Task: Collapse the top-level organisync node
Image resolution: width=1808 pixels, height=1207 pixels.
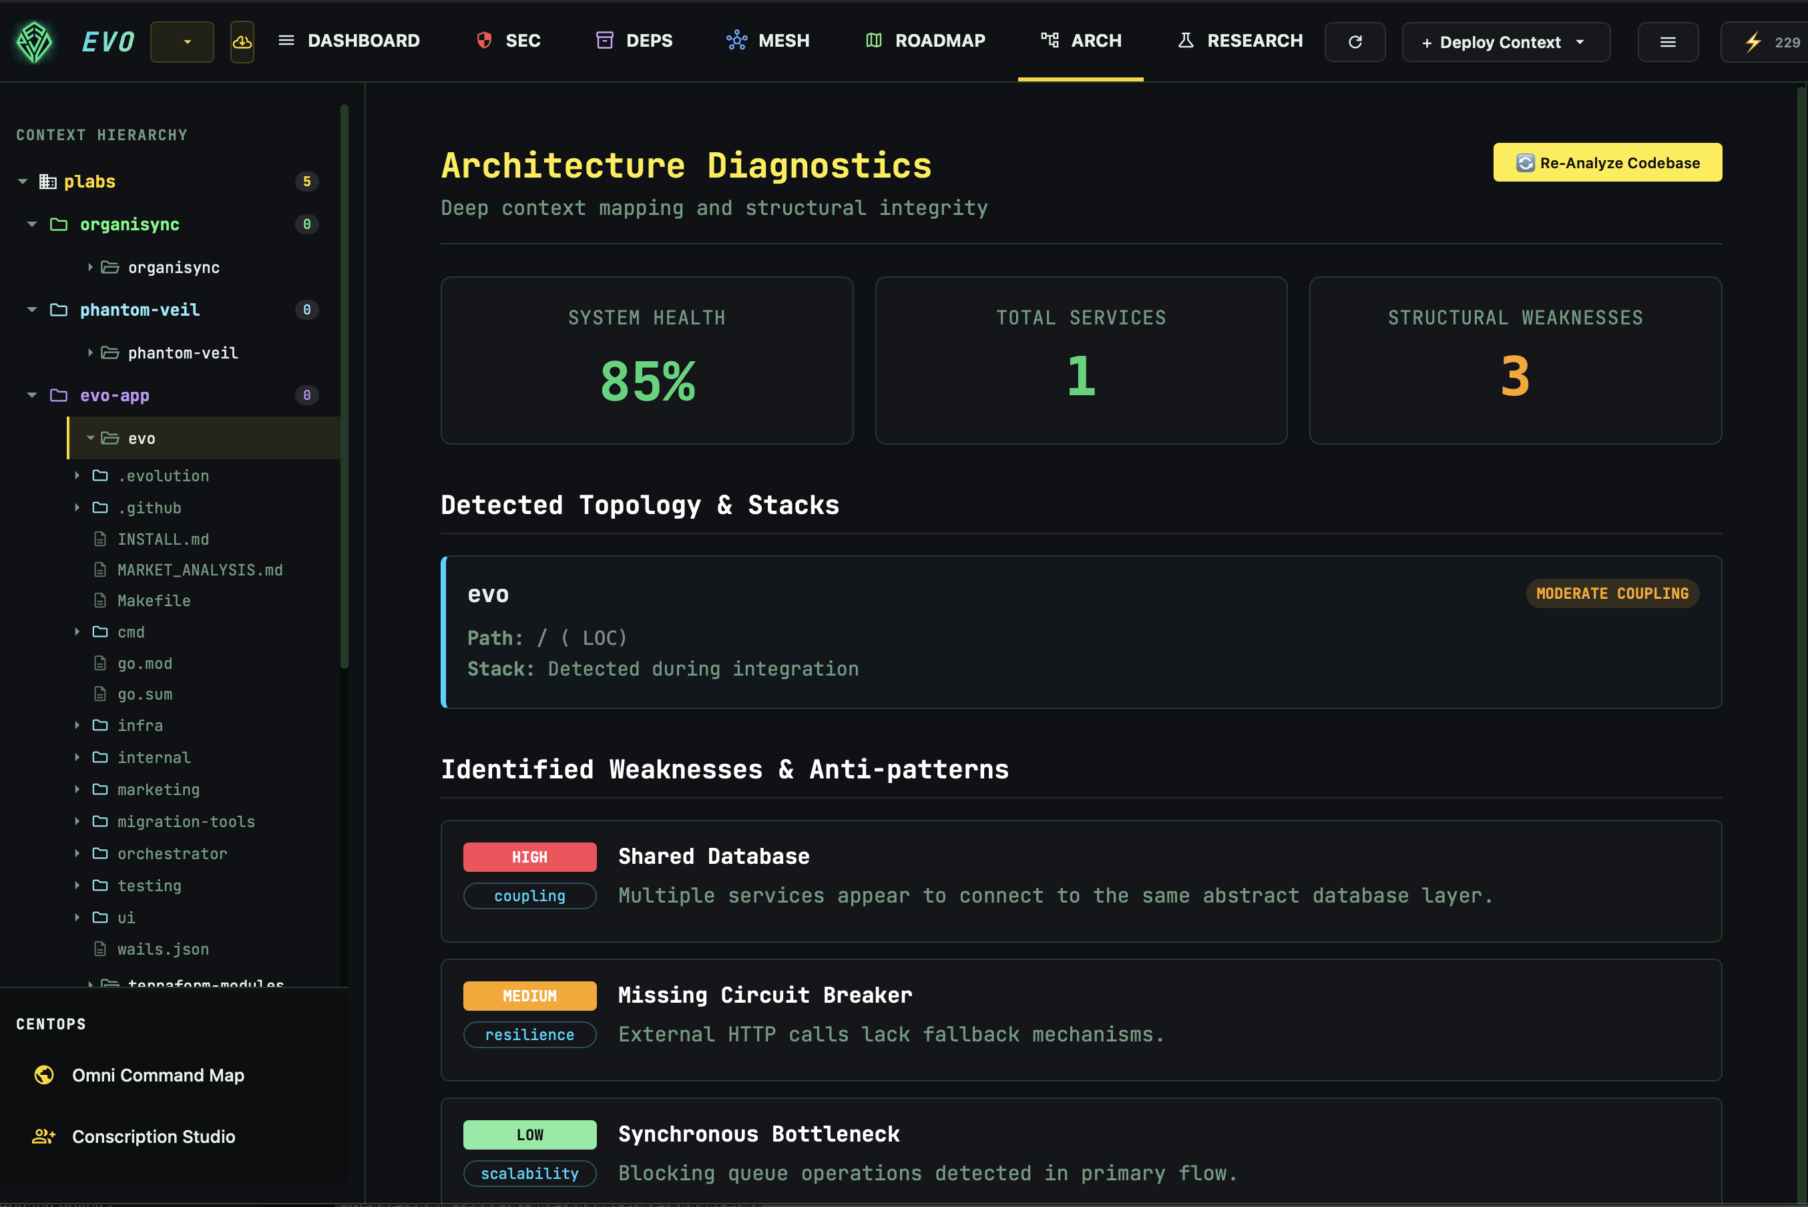Action: coord(32,224)
